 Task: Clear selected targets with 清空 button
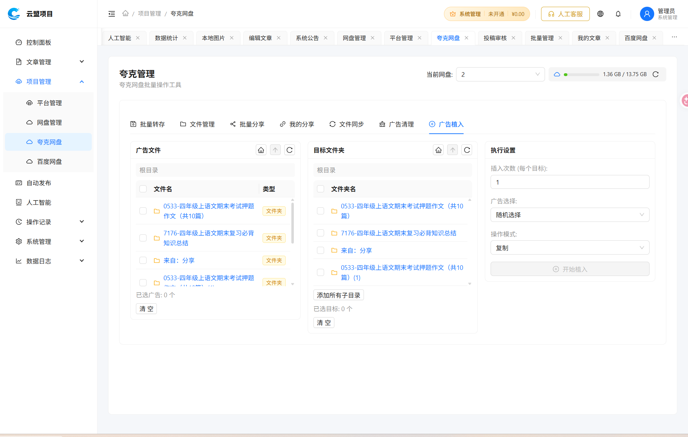(x=324, y=323)
